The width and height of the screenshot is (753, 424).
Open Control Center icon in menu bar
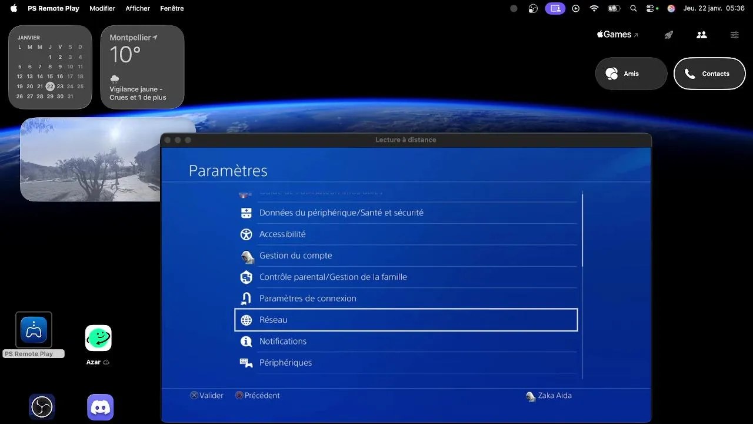651,8
